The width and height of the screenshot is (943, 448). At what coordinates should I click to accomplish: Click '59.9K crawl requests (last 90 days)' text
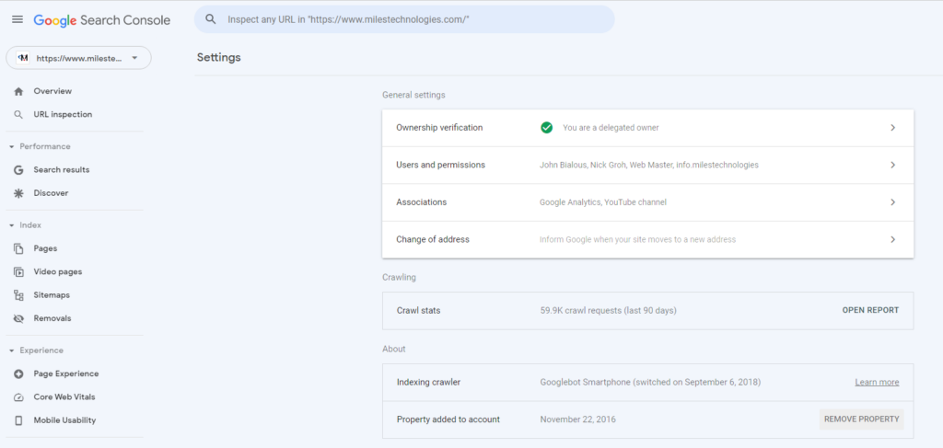pyautogui.click(x=608, y=311)
